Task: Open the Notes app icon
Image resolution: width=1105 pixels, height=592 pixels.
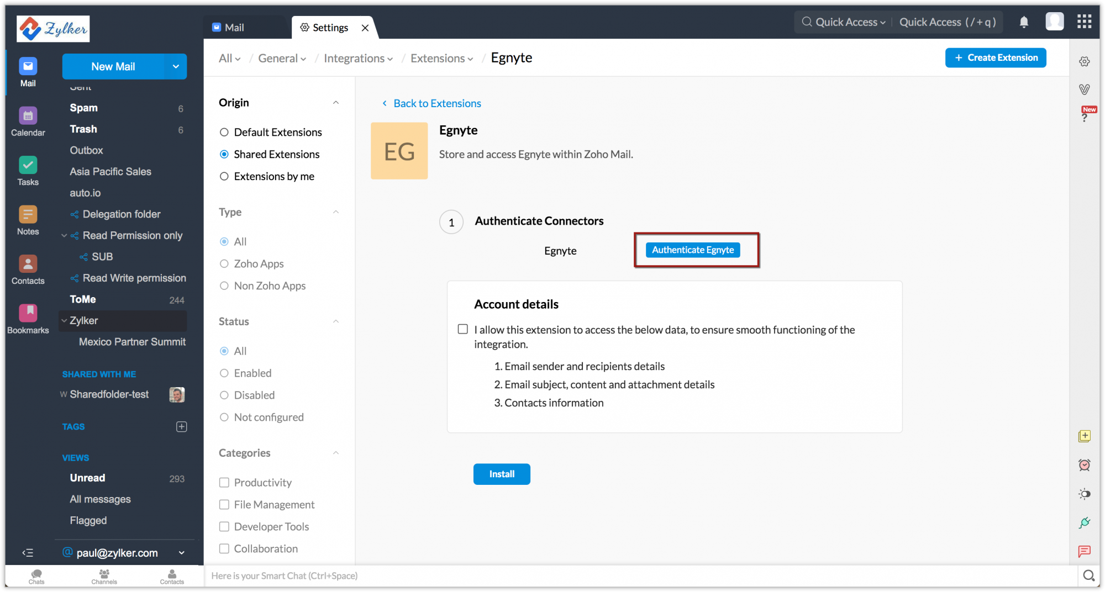Action: 28,220
